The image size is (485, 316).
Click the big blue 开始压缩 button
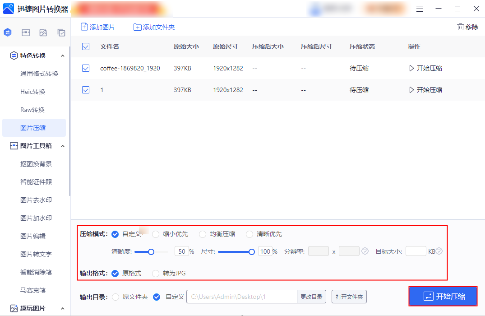443,296
